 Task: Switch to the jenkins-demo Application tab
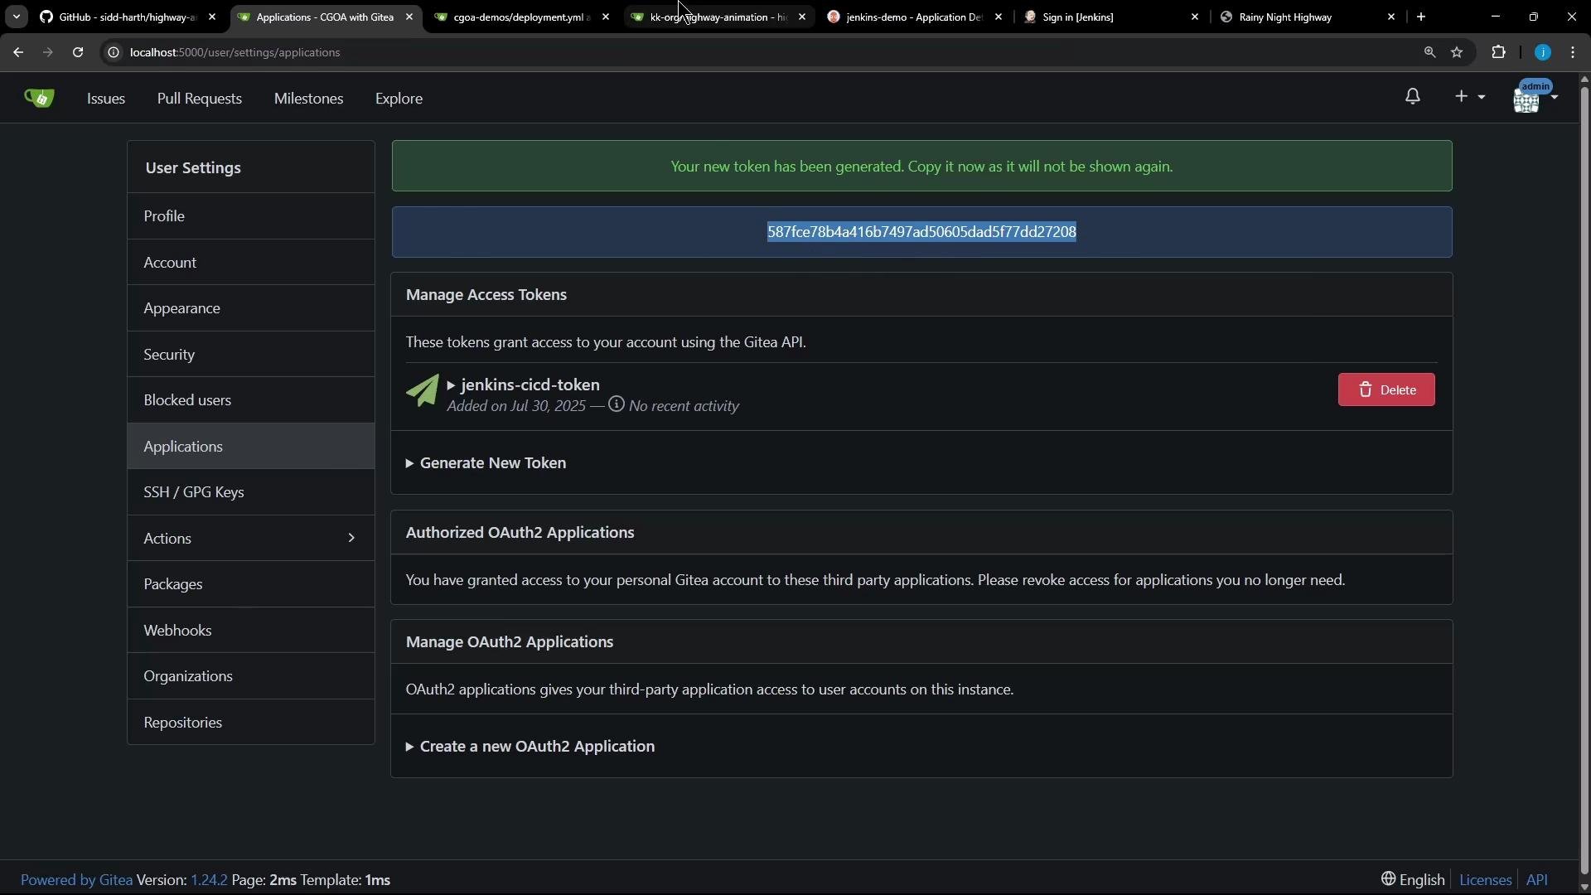(914, 17)
